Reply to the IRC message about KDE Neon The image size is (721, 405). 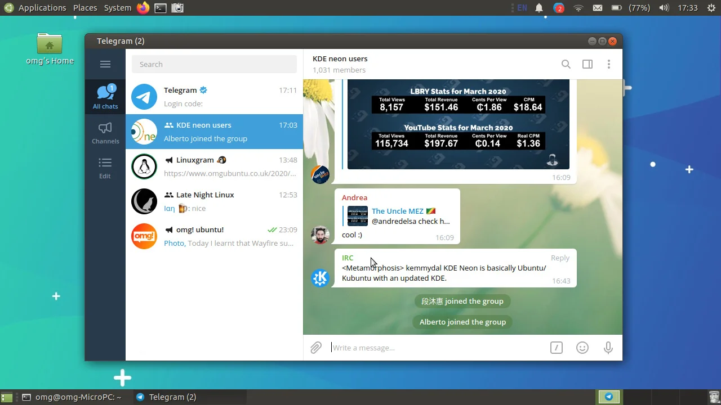[559, 258]
